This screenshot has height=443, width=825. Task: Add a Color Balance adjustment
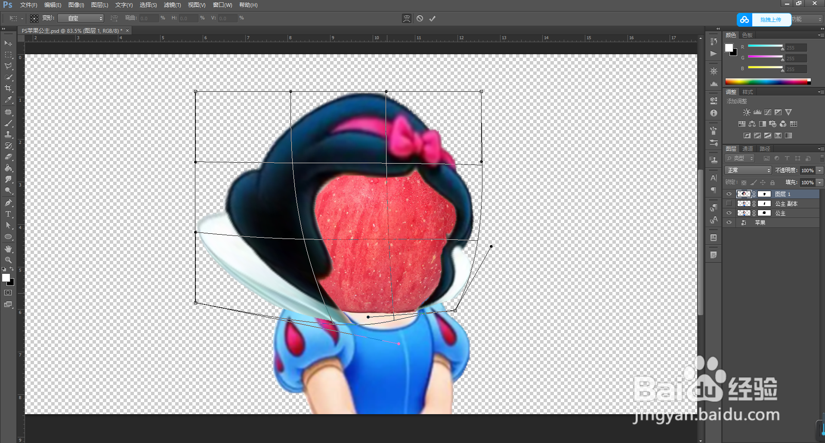(752, 124)
